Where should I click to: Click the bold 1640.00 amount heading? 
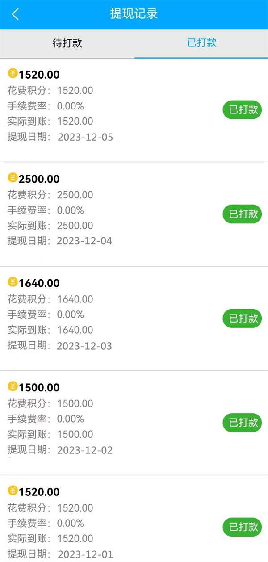(39, 283)
